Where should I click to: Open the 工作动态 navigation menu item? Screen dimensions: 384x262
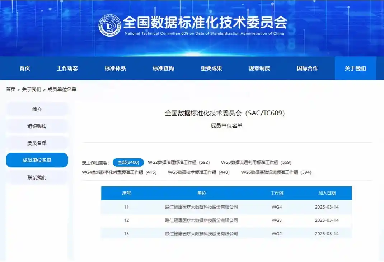pyautogui.click(x=67, y=68)
